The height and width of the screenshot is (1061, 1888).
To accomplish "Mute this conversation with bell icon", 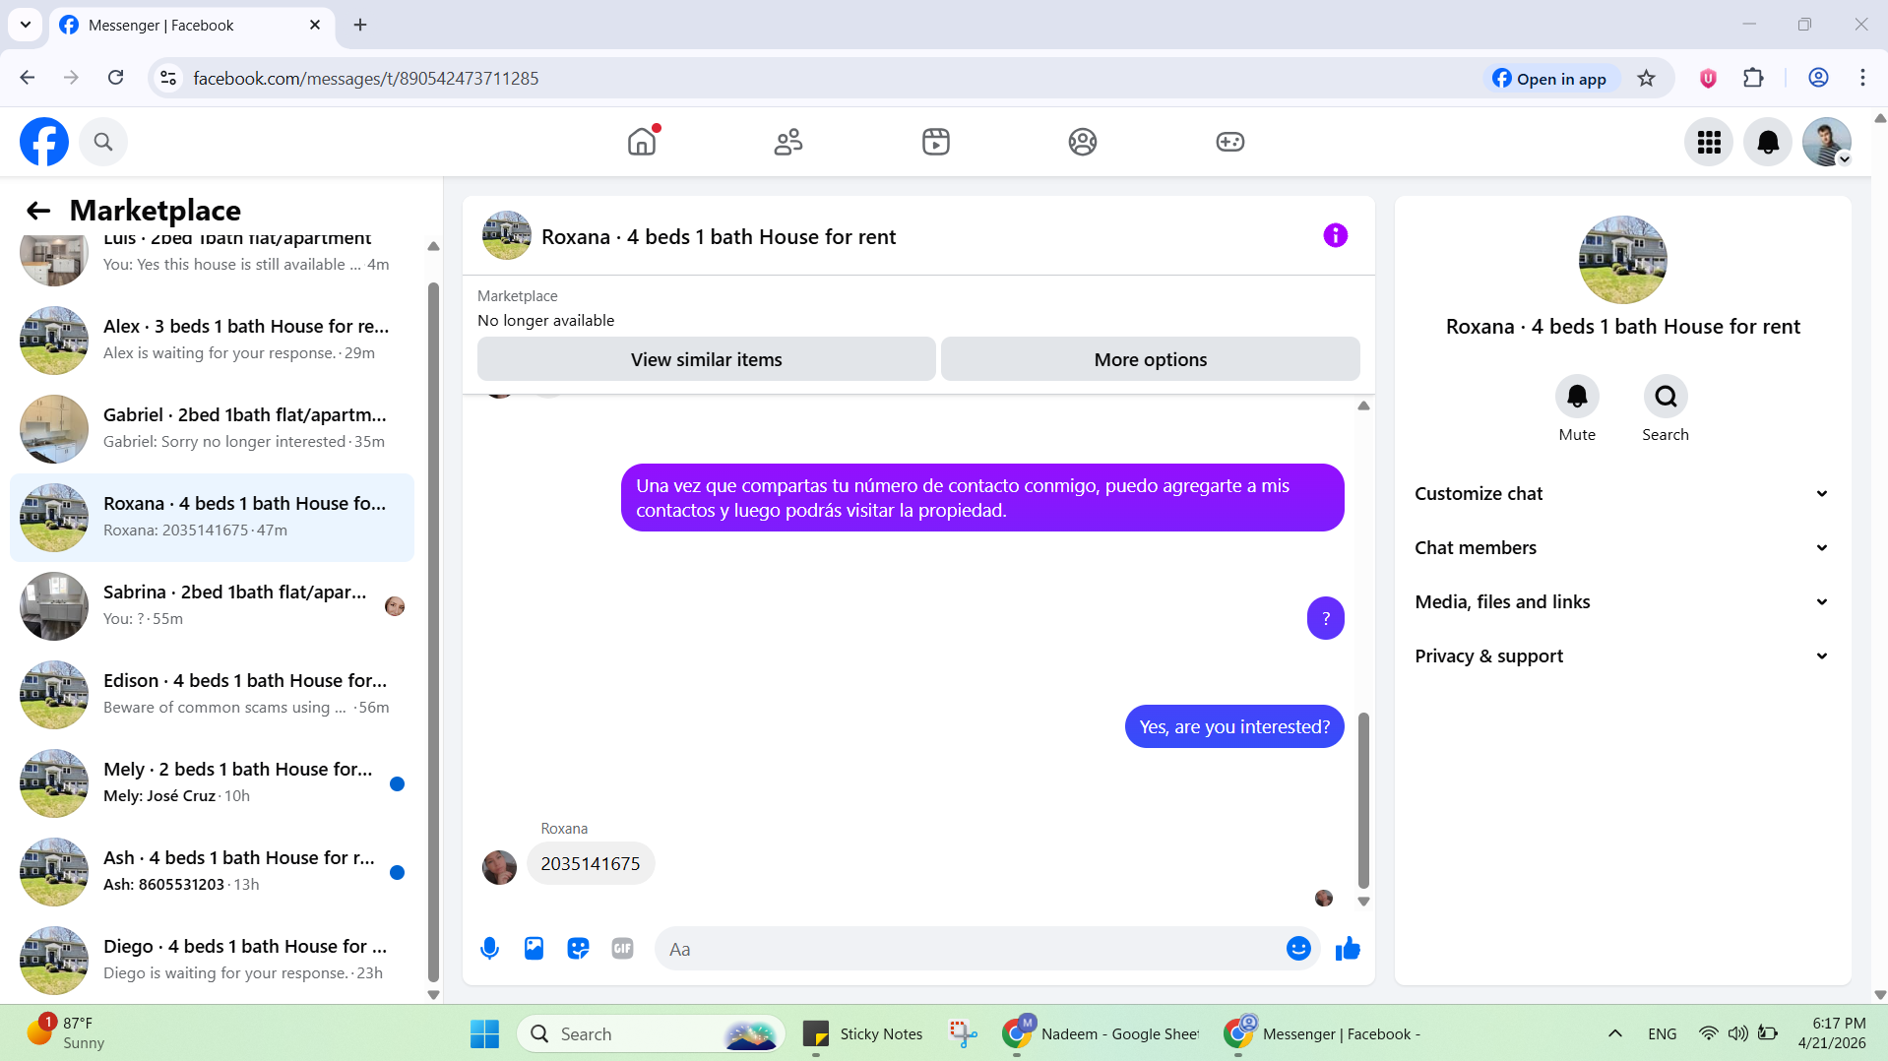I will coord(1577,396).
